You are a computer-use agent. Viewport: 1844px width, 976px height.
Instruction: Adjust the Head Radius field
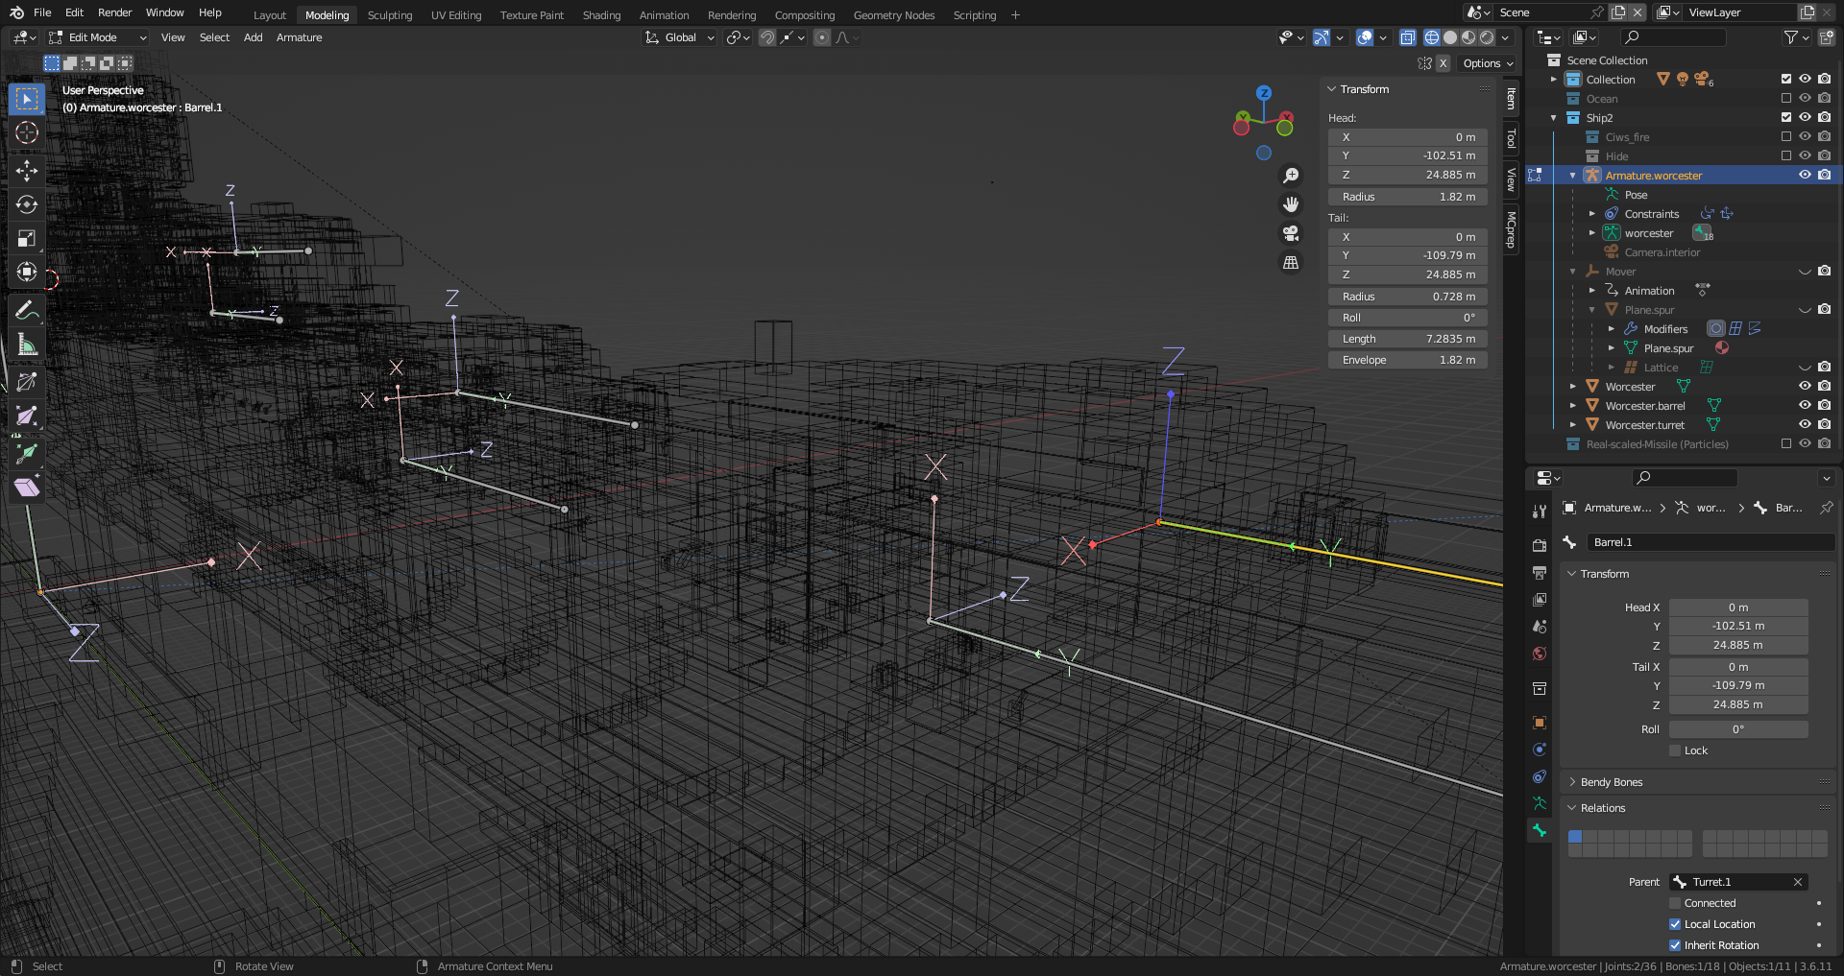(1408, 197)
